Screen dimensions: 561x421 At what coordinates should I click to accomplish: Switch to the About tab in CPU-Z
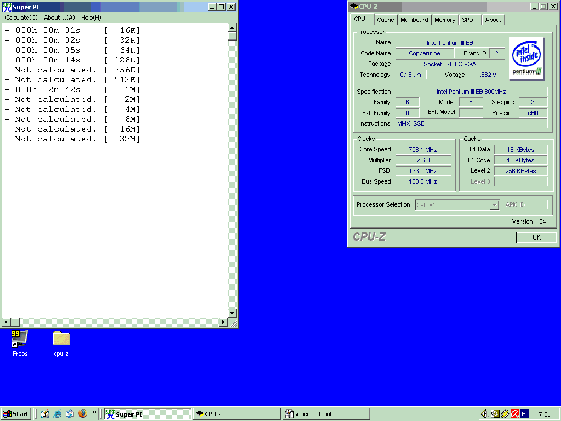point(493,20)
